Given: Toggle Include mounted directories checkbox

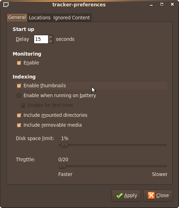Looking at the screenshot, I should click(19, 115).
